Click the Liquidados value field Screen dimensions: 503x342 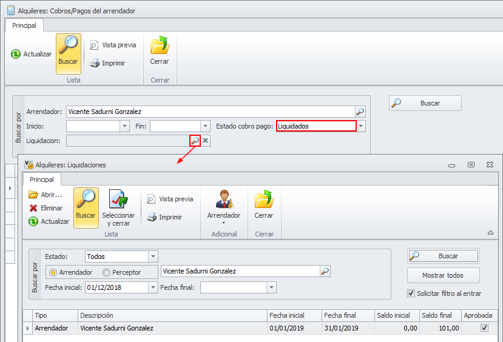[316, 126]
